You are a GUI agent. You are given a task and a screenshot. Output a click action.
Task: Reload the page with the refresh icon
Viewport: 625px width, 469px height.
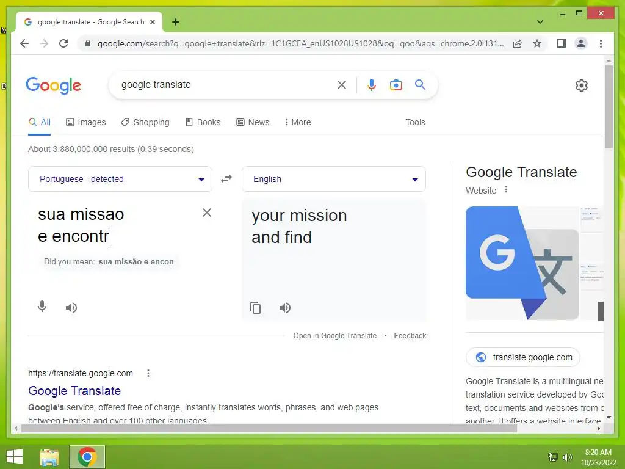[x=63, y=43]
